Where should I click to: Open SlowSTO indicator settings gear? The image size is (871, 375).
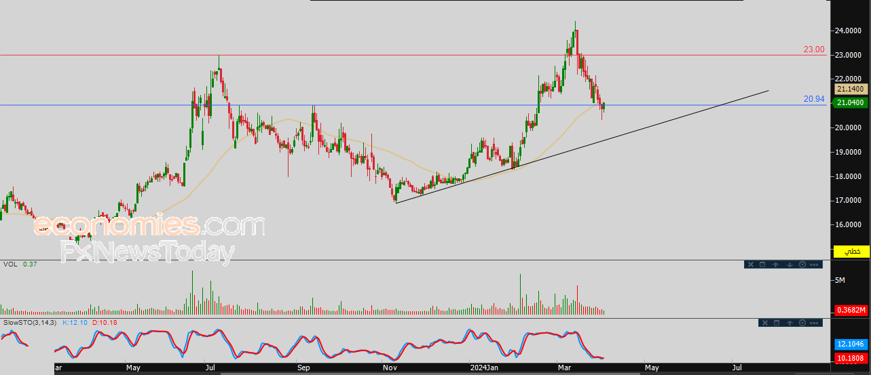tap(802, 323)
